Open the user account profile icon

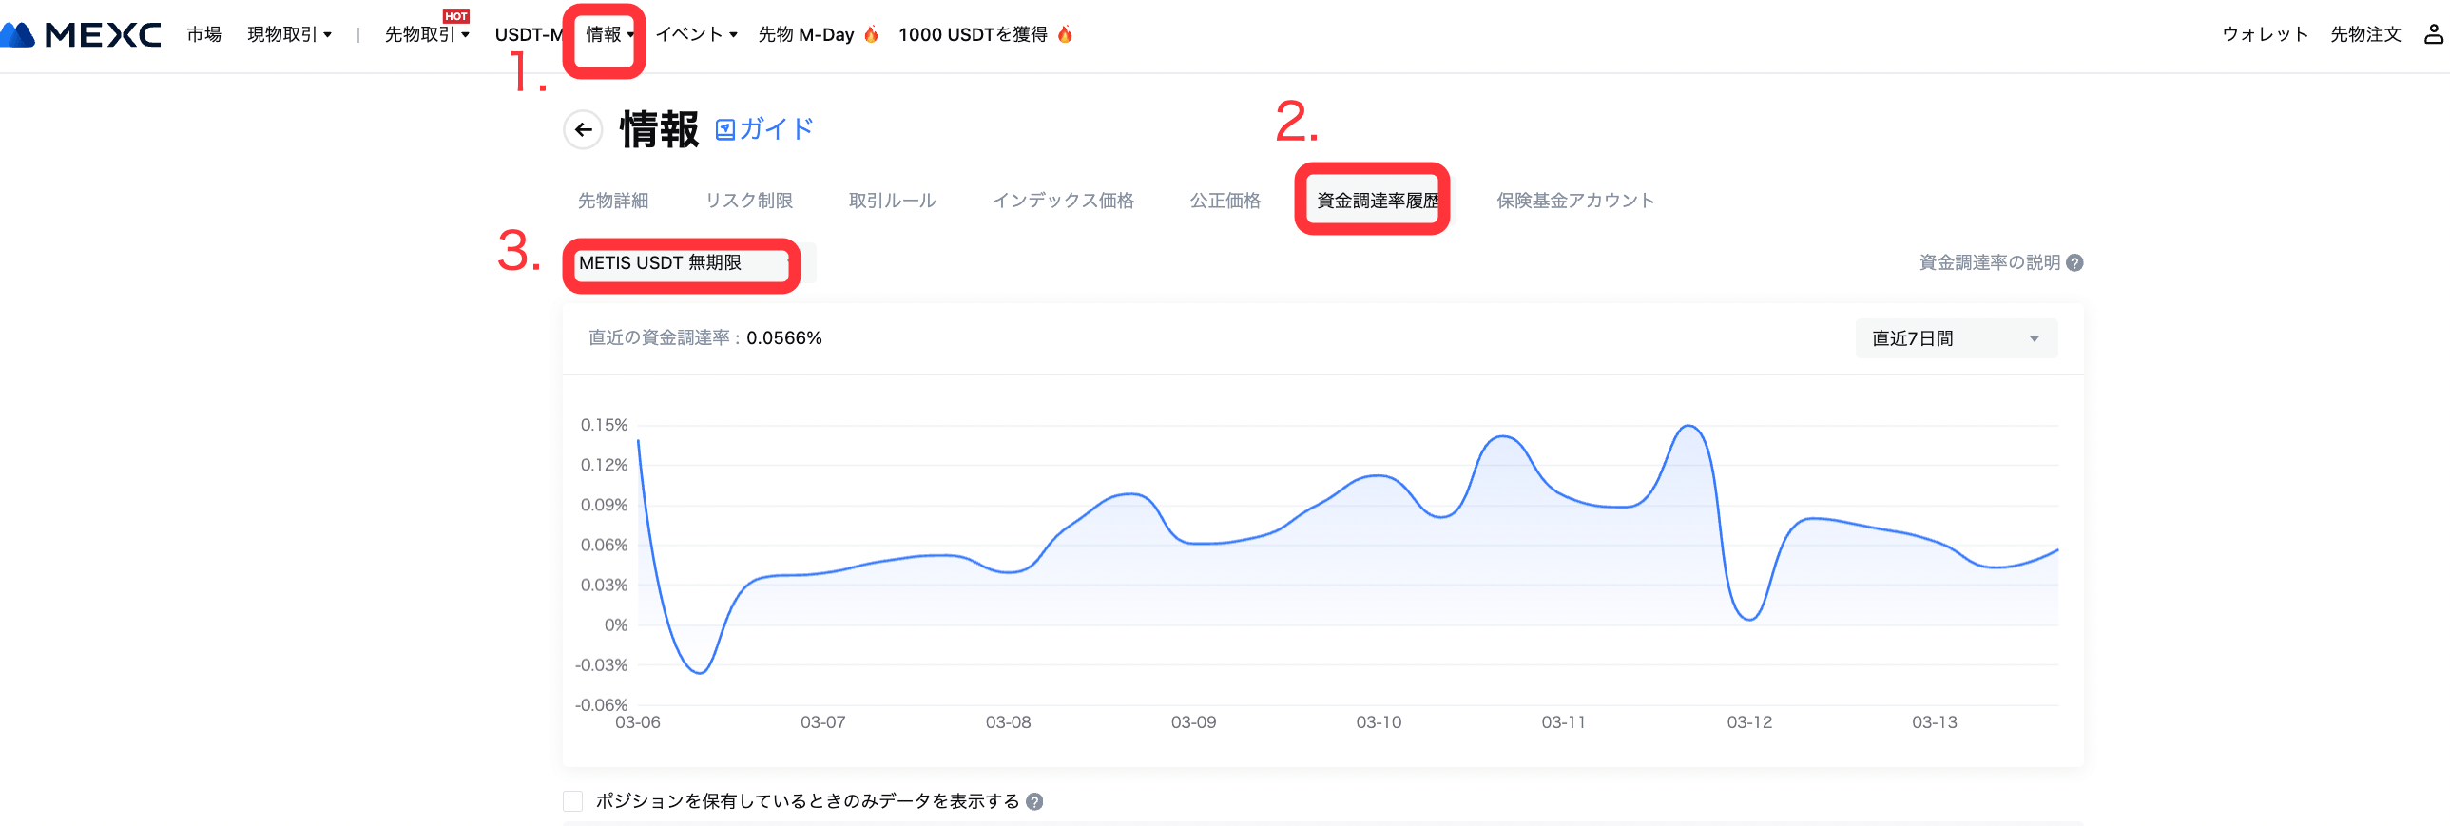[2432, 35]
